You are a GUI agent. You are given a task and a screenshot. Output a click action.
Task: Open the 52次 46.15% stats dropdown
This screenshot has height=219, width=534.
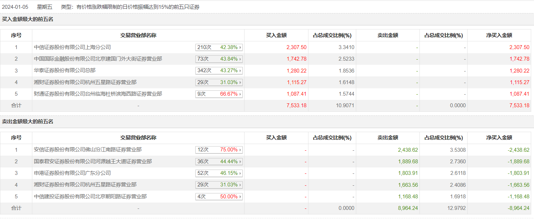click(240, 173)
